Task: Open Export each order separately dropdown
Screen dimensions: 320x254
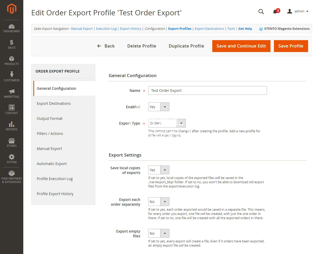Action: click(x=159, y=202)
